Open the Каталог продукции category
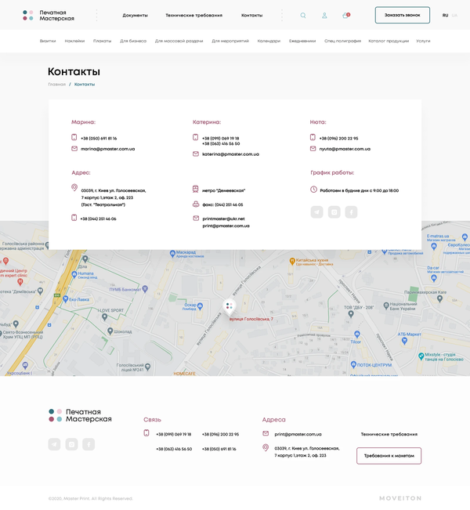470x510 pixels. [x=389, y=41]
